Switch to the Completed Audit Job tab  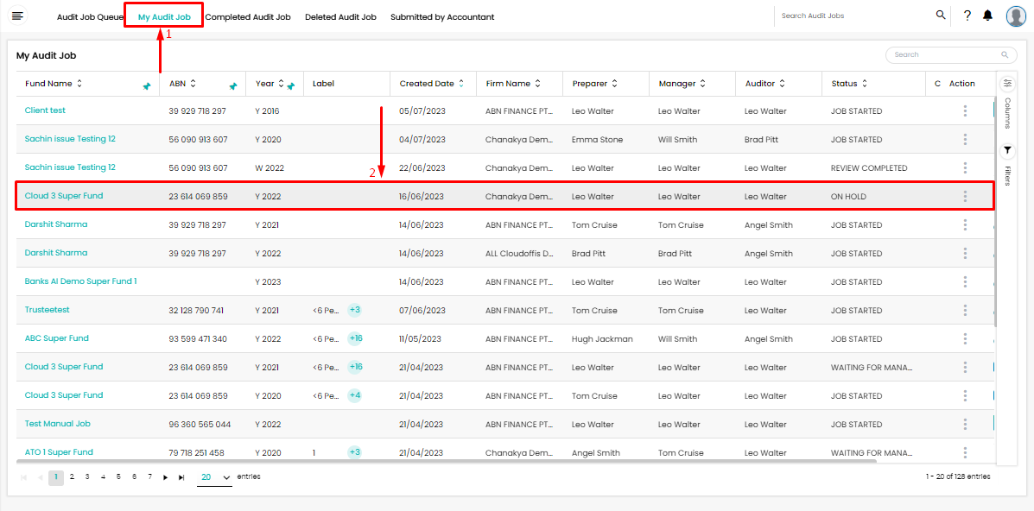(248, 17)
